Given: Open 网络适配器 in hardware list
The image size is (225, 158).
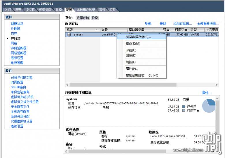Looking at the screenshot, I should point(18,53).
